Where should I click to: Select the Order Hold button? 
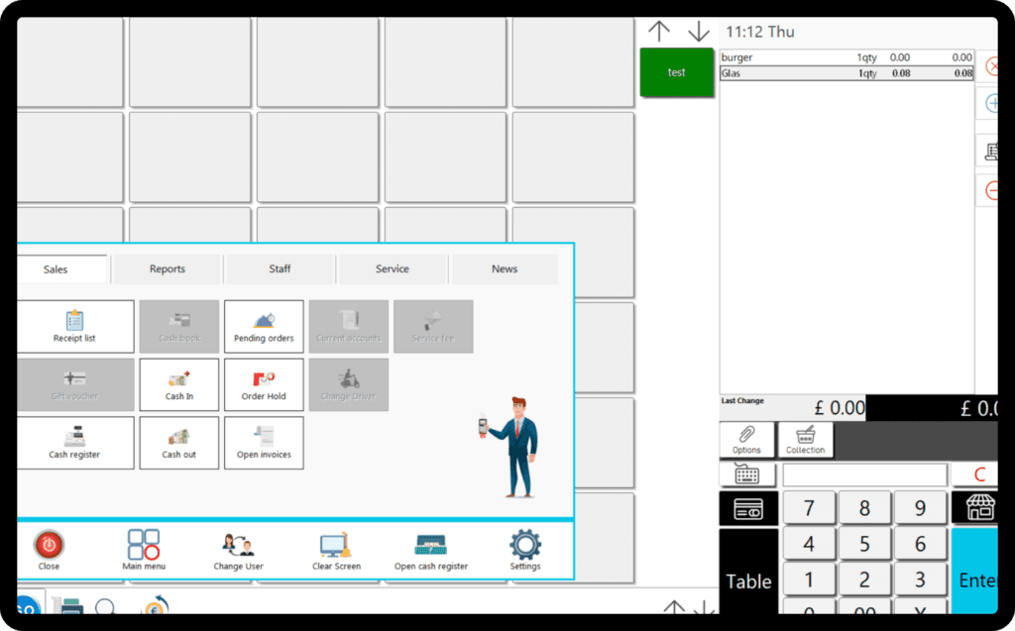(264, 384)
